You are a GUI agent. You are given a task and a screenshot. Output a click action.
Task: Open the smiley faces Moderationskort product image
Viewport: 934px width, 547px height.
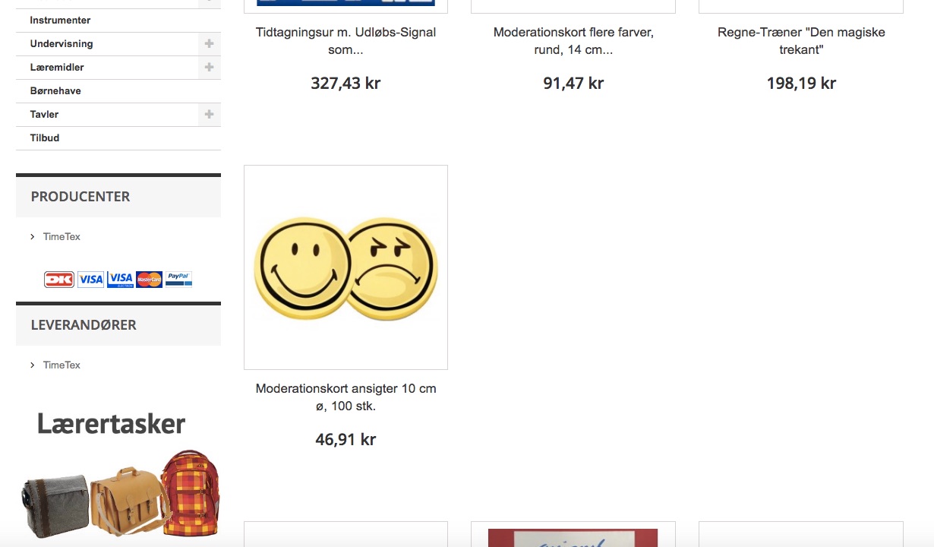coord(346,267)
